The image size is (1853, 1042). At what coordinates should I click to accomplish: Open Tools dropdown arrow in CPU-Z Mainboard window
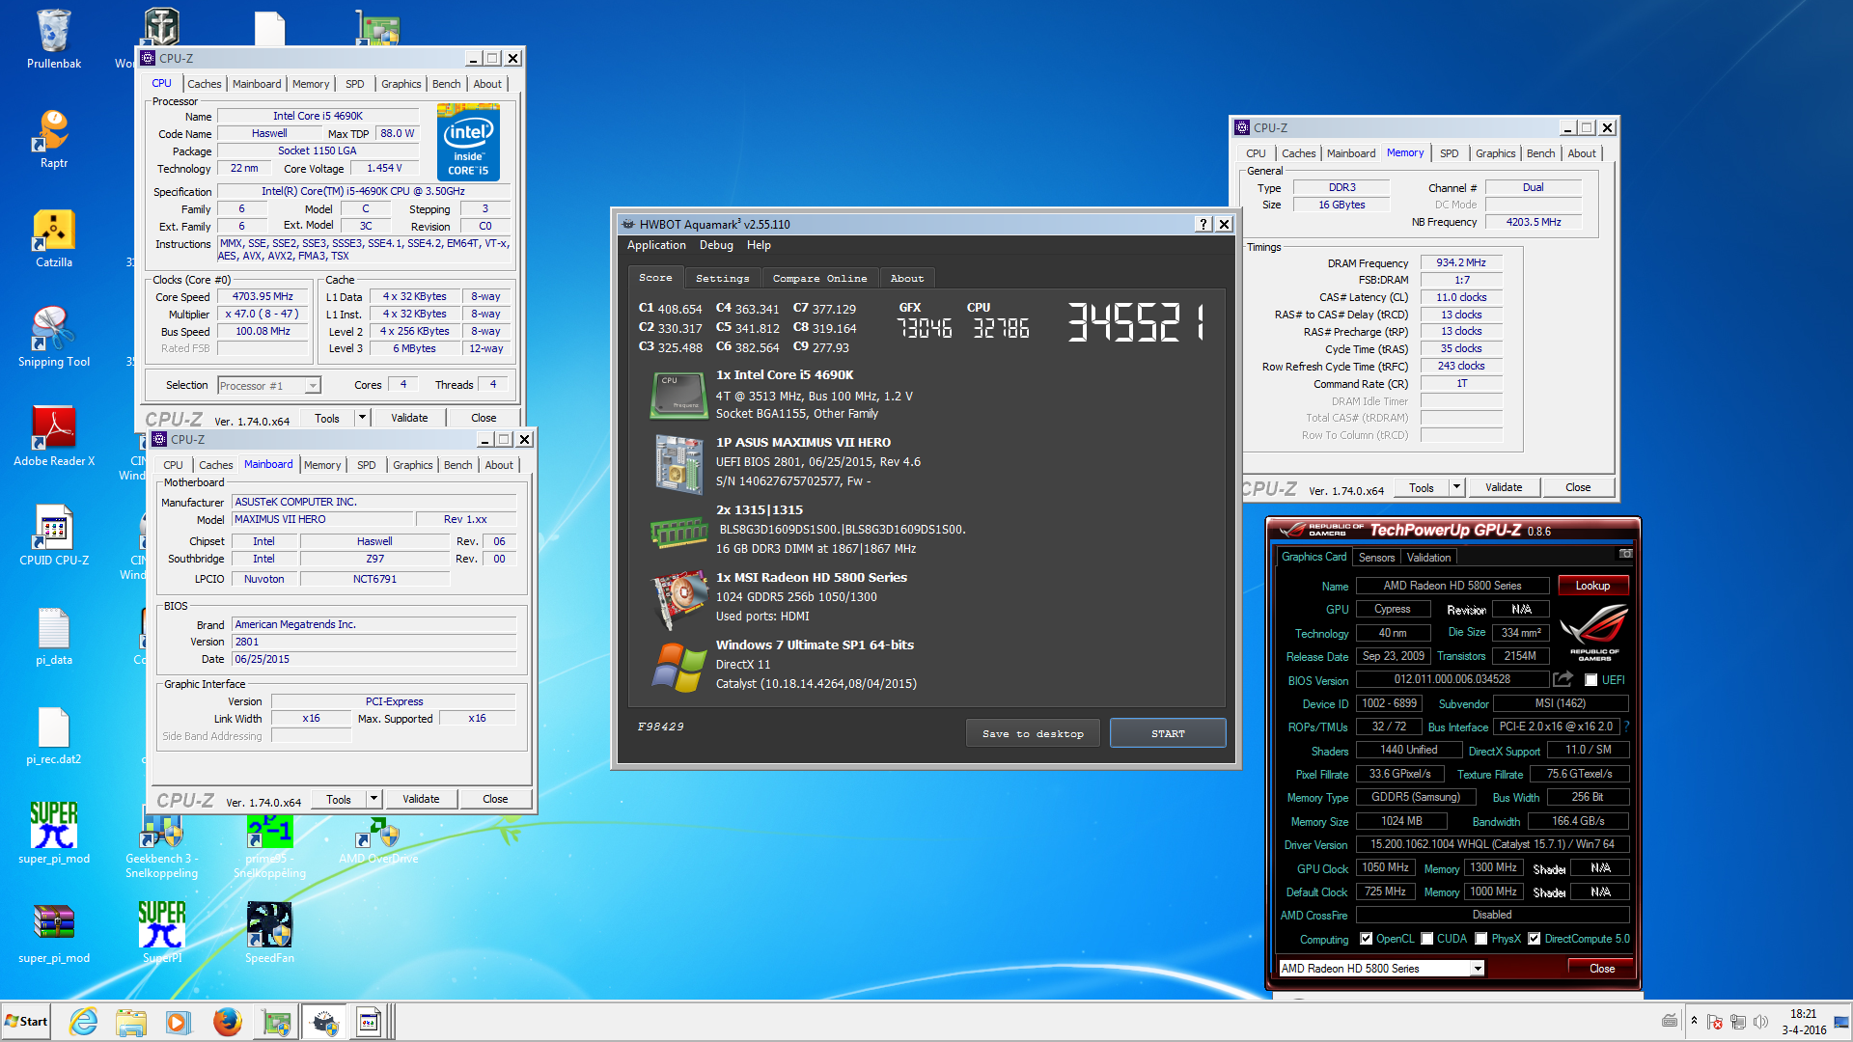[x=373, y=799]
